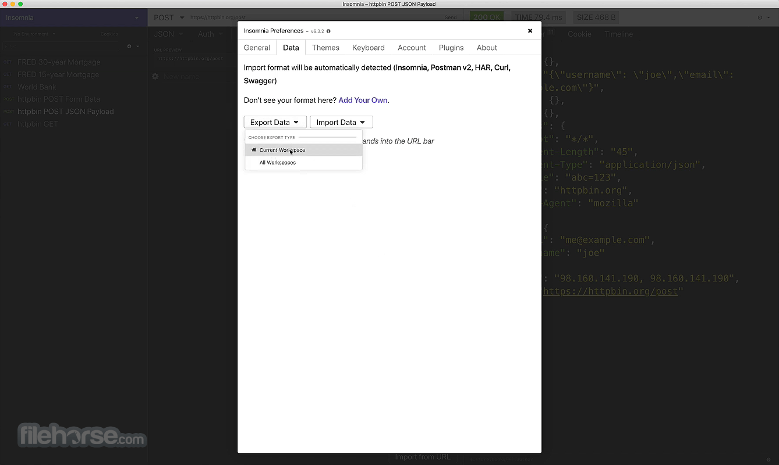Screen dimensions: 779x465
Task: Open the Import Data dropdown
Action: coord(341,122)
